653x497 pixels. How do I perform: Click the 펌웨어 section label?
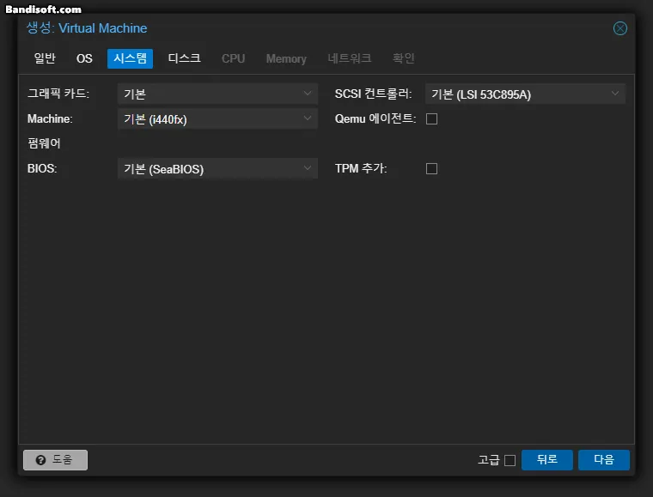(x=44, y=143)
